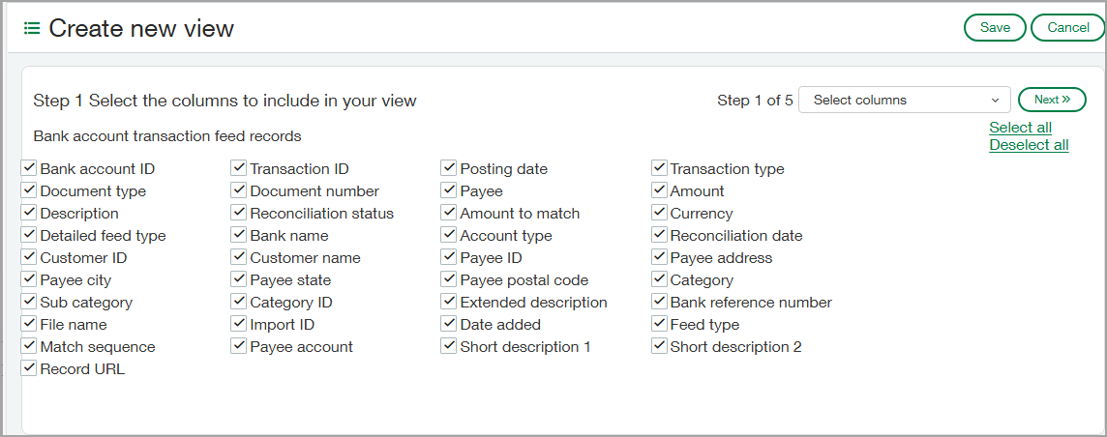This screenshot has height=437, width=1107.
Task: Disable the Record URL column
Action: click(29, 368)
